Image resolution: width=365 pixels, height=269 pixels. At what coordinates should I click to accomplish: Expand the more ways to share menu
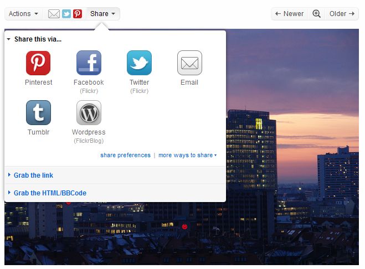pos(187,156)
